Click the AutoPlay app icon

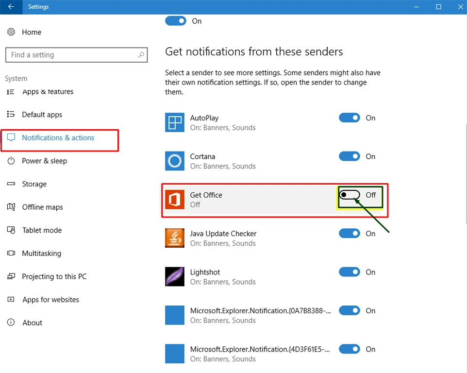click(x=175, y=122)
